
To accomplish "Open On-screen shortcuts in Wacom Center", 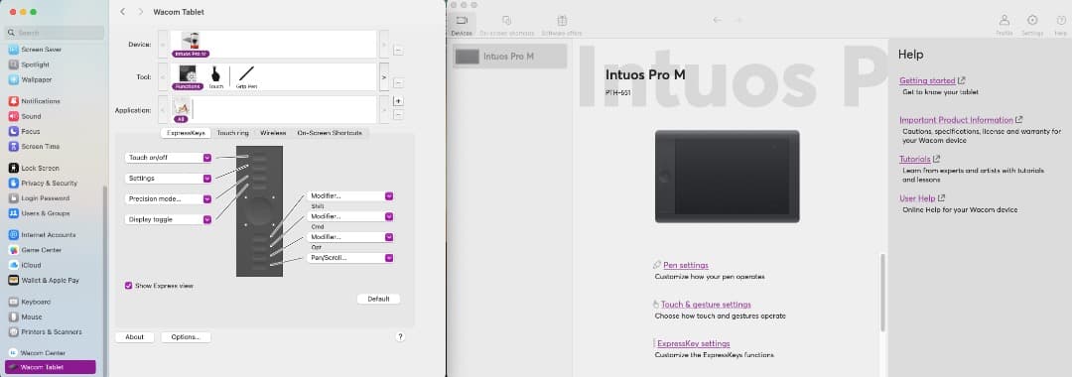I will click(506, 25).
